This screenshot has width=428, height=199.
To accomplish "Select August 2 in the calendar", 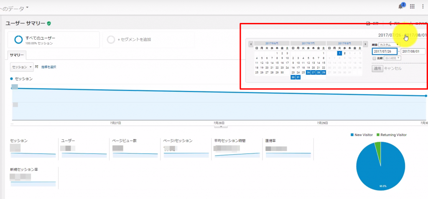I will (344, 53).
